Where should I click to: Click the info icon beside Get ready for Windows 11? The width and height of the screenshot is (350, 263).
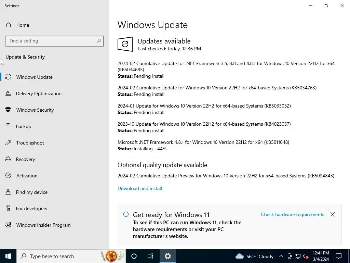tap(126, 214)
